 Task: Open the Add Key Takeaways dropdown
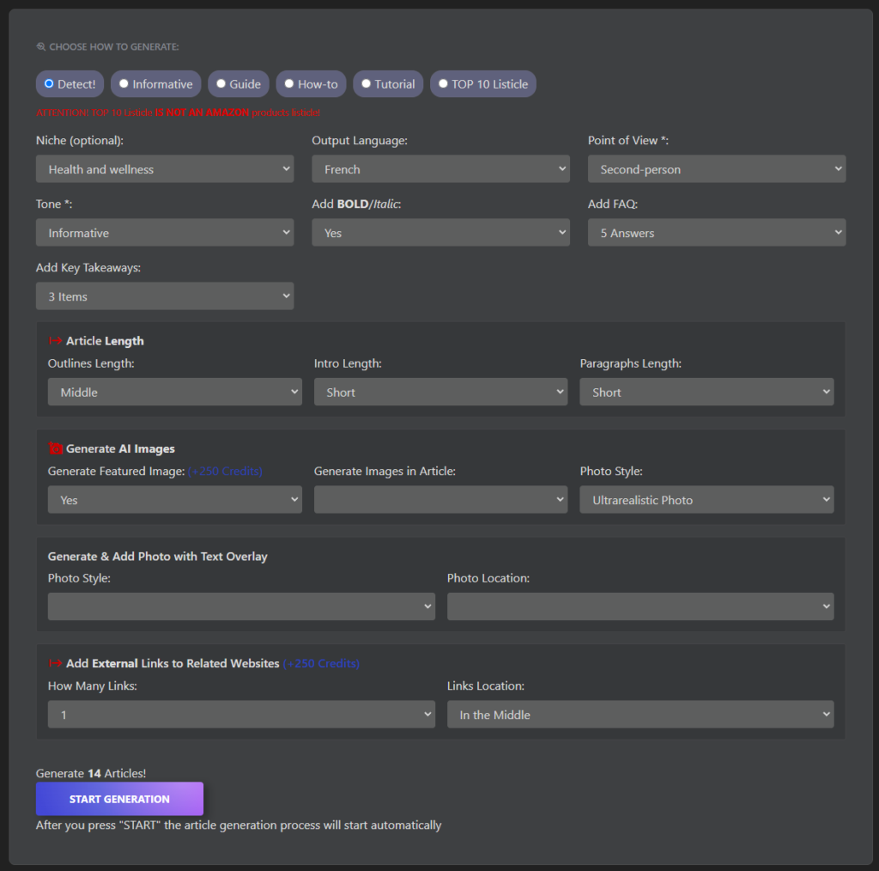click(x=165, y=296)
